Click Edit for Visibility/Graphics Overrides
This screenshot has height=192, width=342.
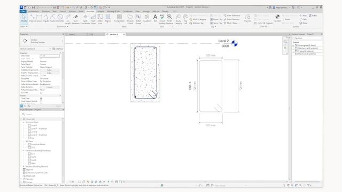point(50,70)
